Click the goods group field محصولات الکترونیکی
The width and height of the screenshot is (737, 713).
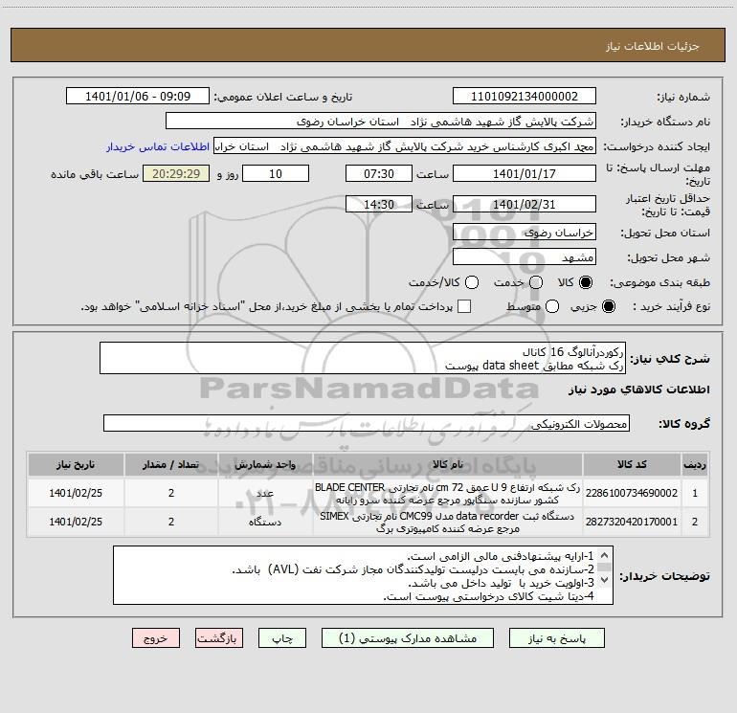(x=367, y=423)
